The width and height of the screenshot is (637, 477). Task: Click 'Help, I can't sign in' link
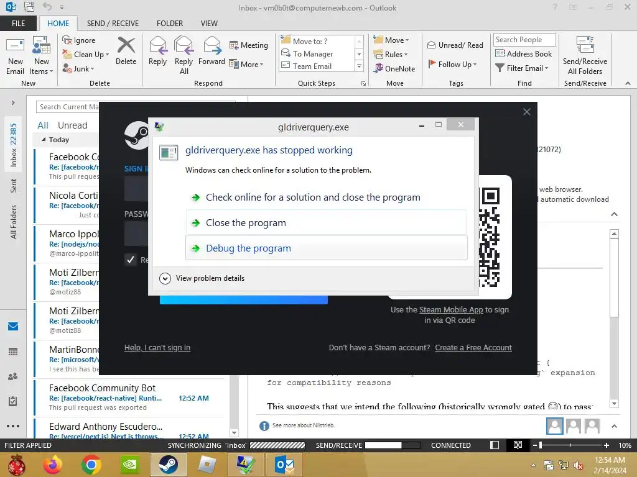(x=157, y=348)
